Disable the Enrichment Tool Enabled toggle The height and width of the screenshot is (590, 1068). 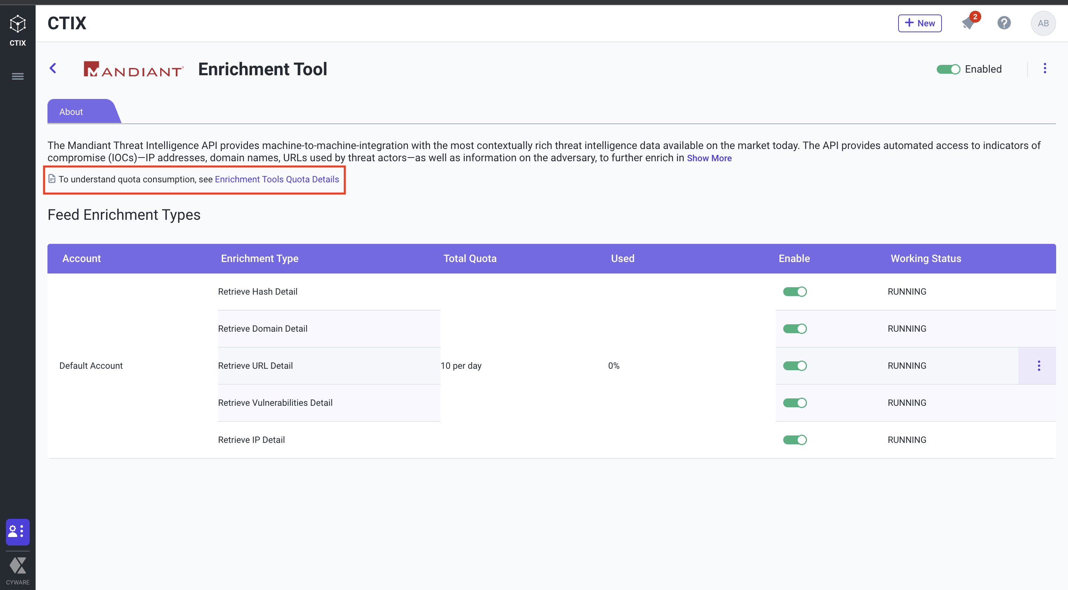tap(948, 69)
